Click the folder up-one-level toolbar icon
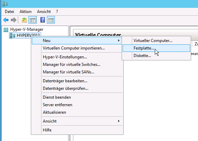The width and height of the screenshot is (198, 141). click(24, 20)
